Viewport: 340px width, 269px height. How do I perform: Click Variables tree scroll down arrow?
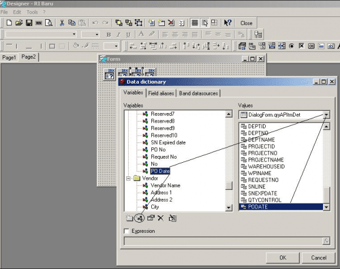click(x=229, y=207)
